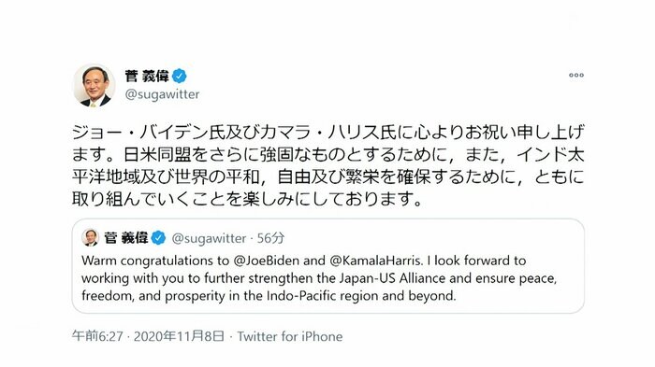Click 菅 義偉 name in quoted tweet

126,238
